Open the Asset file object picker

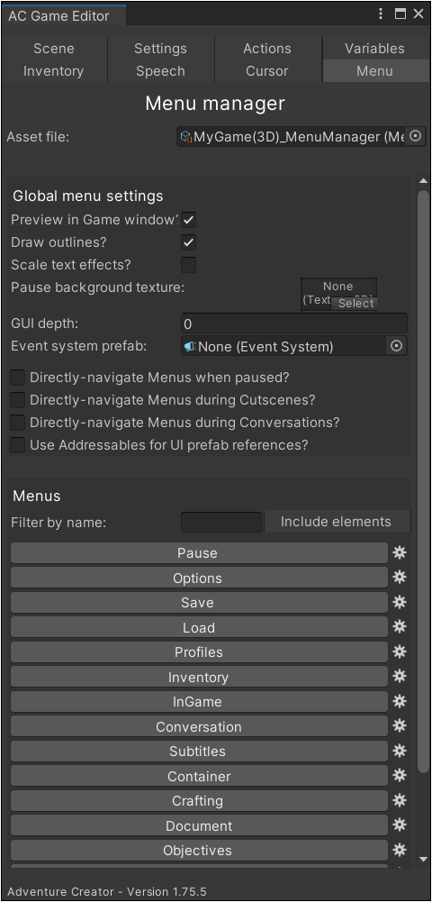pyautogui.click(x=416, y=137)
